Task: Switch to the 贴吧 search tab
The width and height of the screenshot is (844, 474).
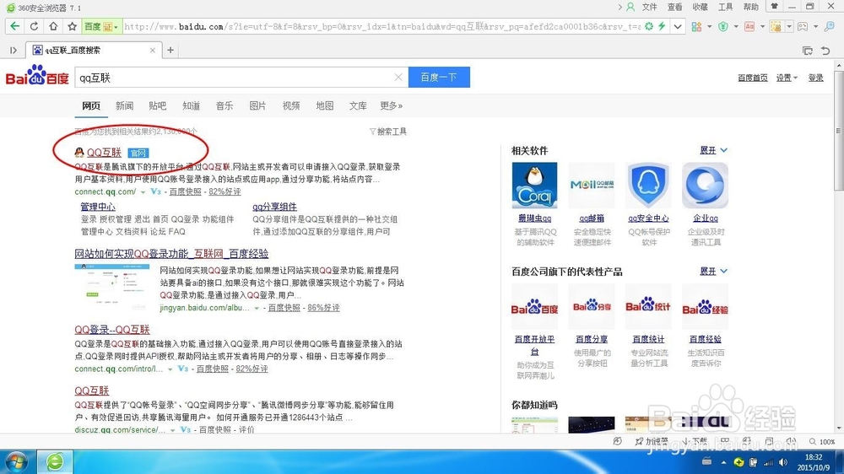Action: (157, 105)
